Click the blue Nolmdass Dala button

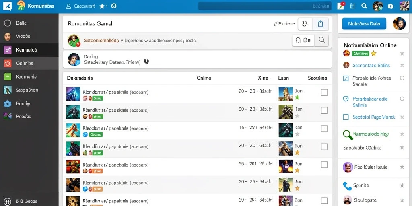tap(364, 24)
